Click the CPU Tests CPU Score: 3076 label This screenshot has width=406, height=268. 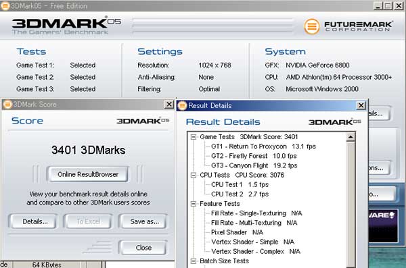click(x=242, y=176)
